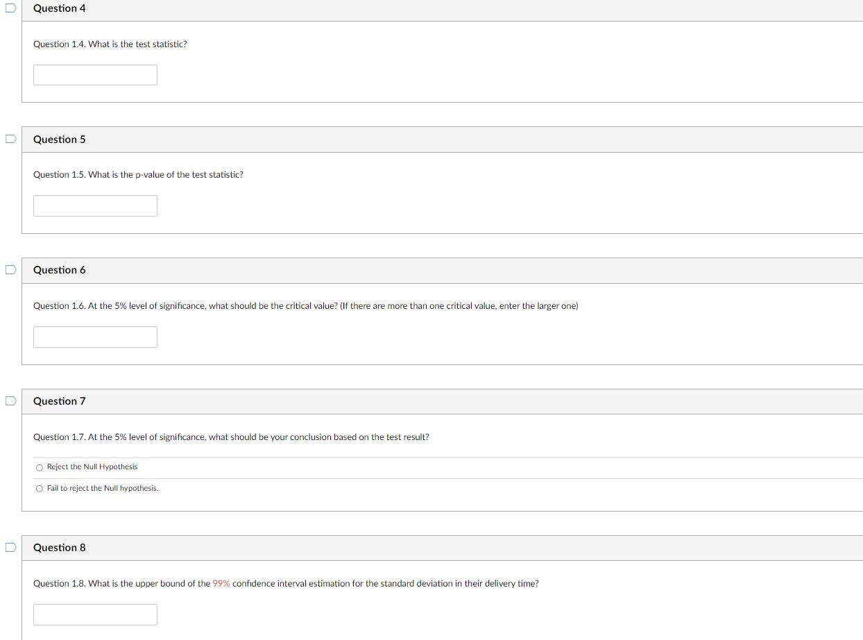Click the Question 4 heading
This screenshot has width=863, height=640.
(x=60, y=8)
